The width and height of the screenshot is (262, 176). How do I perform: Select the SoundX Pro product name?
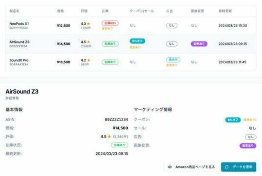tap(19, 60)
